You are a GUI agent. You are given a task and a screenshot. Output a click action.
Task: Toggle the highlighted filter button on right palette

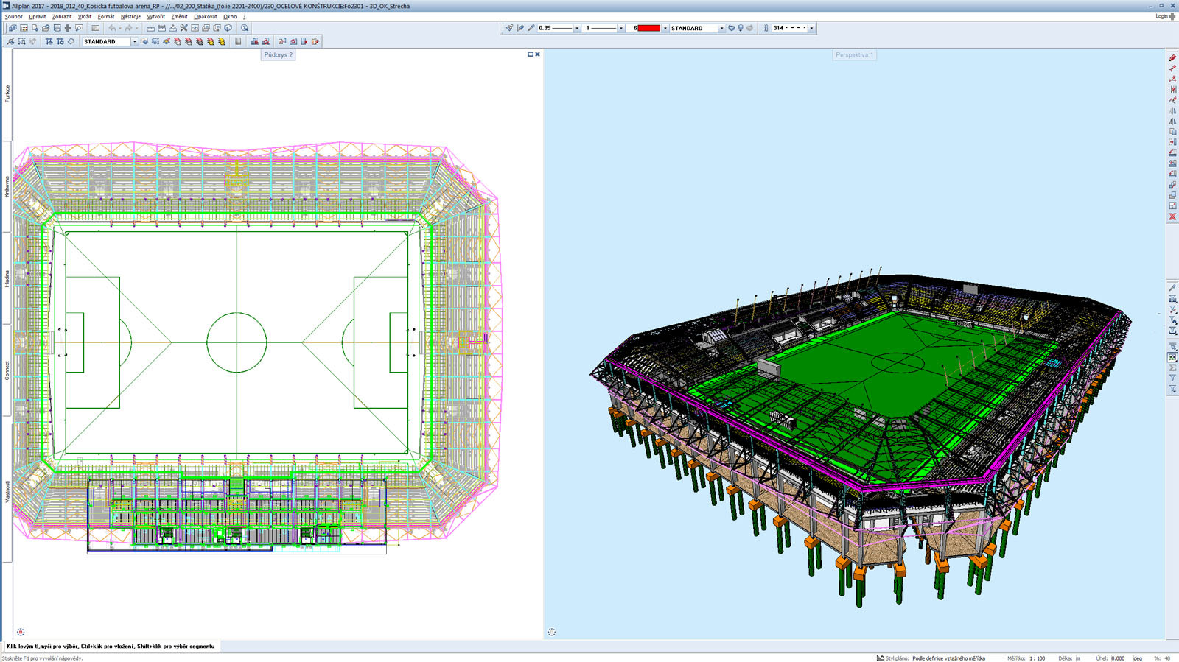point(1172,357)
